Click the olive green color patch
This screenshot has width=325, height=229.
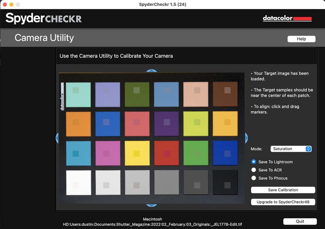point(137,95)
